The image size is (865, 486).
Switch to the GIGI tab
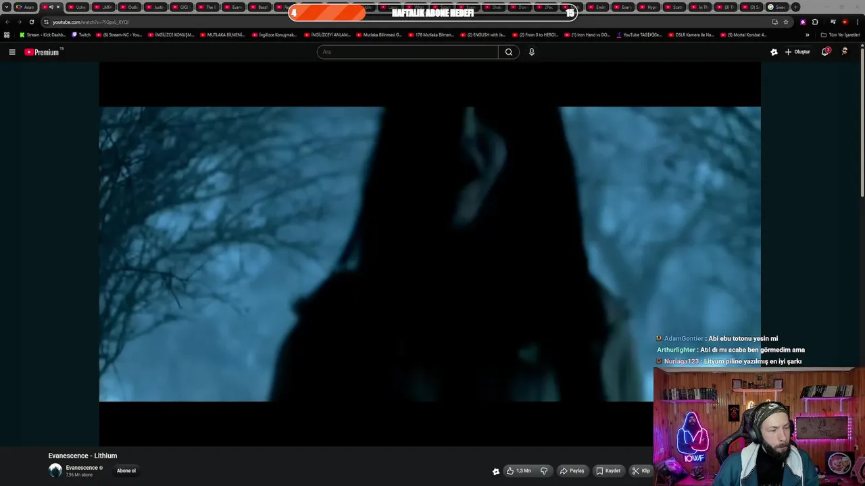click(x=180, y=7)
